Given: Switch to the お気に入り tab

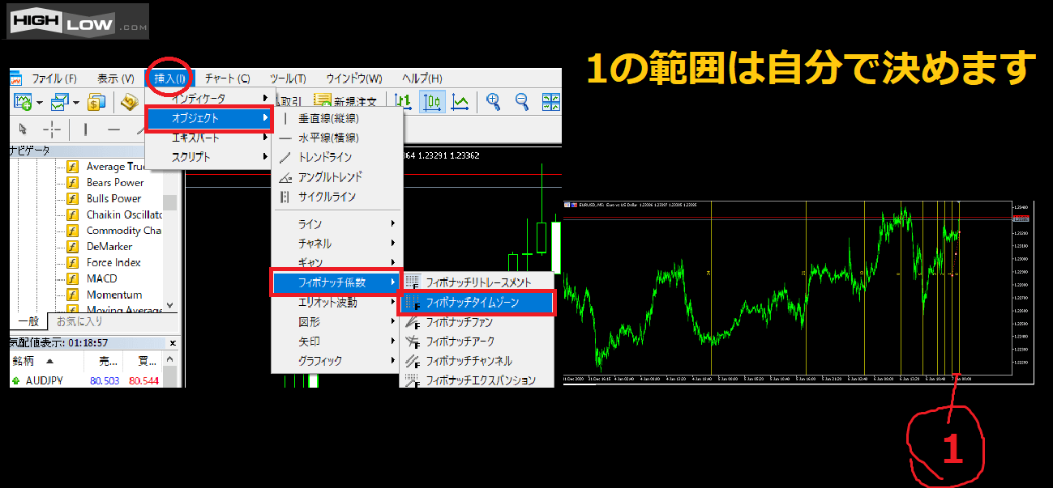Looking at the screenshot, I should click(x=81, y=321).
